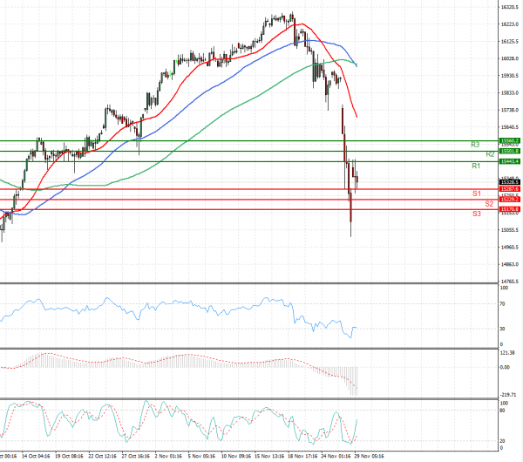Select the red 15229.2 price tag
Image resolution: width=523 pixels, height=462 pixels.
(x=509, y=200)
